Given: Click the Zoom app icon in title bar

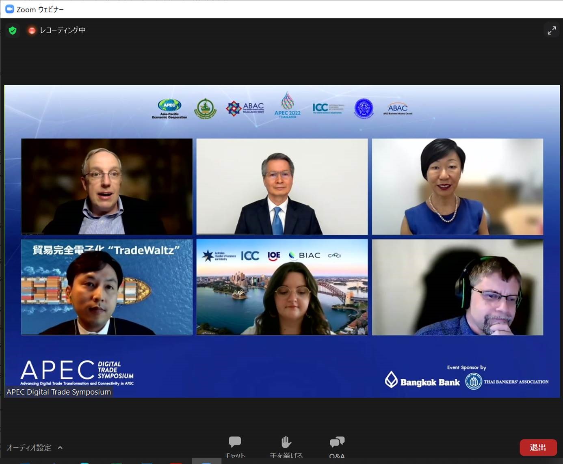Looking at the screenshot, I should tap(9, 9).
